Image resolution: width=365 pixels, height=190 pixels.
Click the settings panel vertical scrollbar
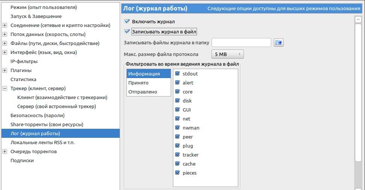click(358, 92)
